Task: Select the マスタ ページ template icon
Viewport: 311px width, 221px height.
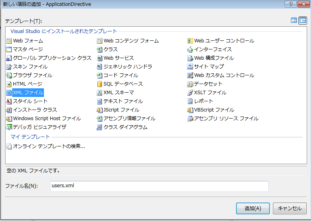Action: (9, 49)
